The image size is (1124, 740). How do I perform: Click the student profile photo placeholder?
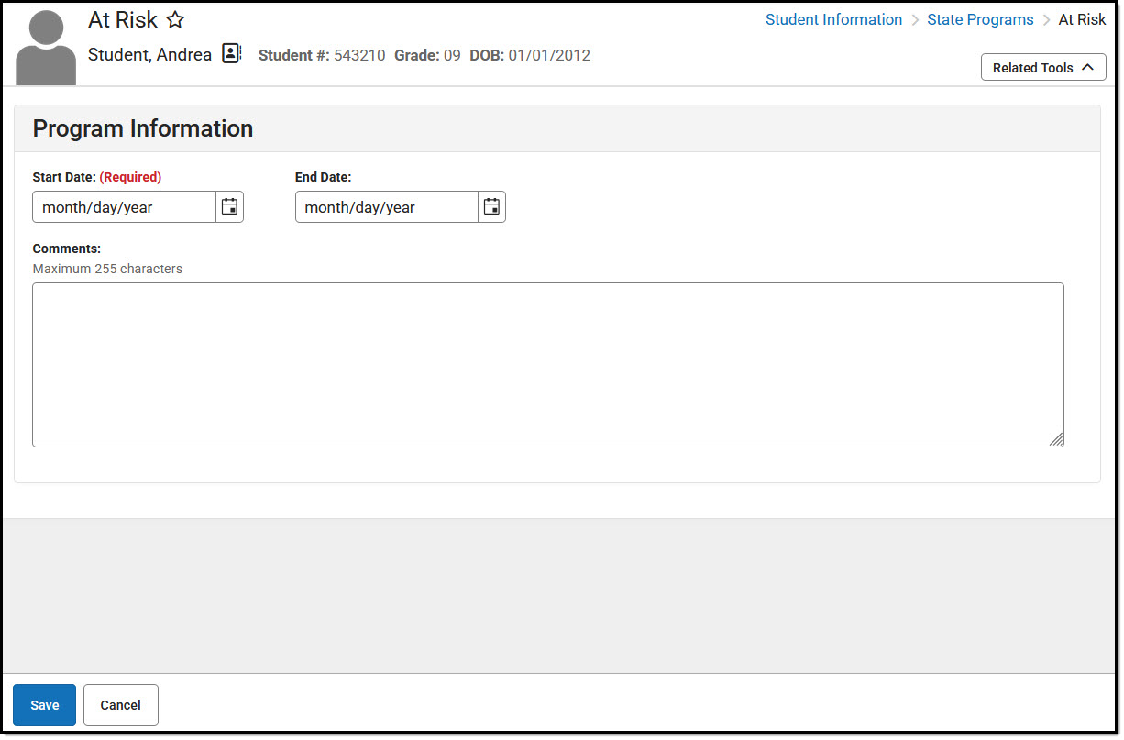[45, 44]
